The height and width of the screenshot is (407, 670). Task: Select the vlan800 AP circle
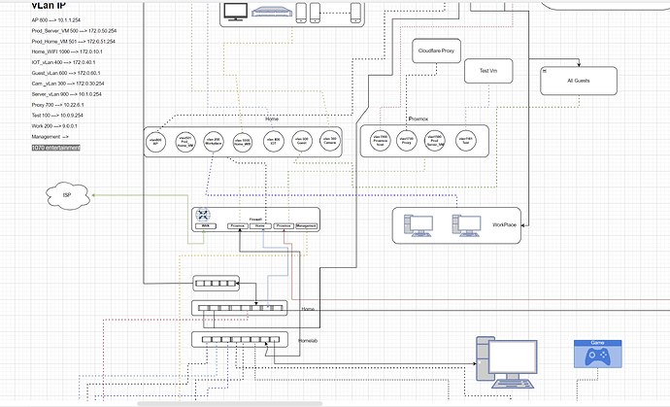(x=156, y=142)
